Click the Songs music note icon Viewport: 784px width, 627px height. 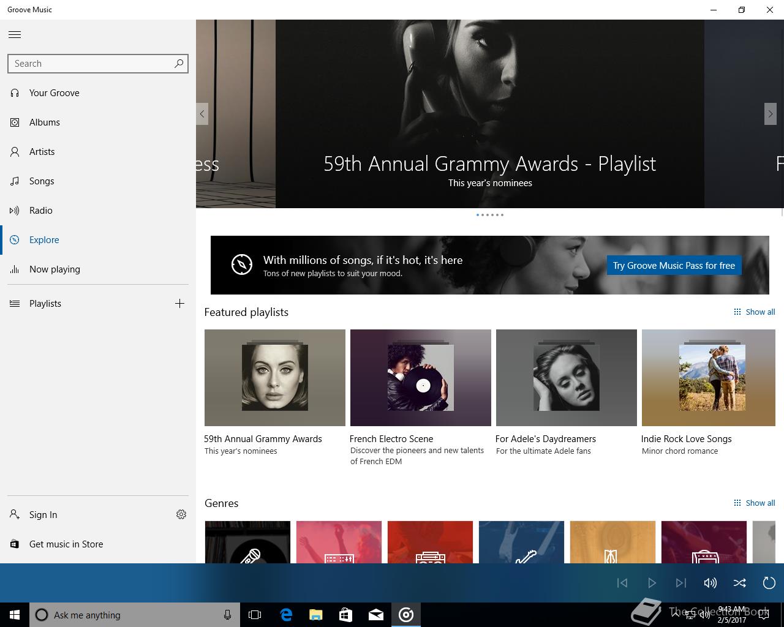coord(15,181)
